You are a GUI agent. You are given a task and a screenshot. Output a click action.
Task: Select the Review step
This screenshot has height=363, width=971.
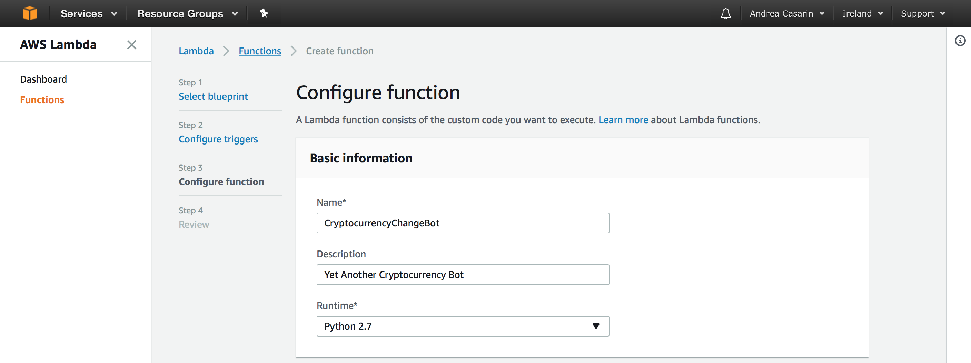pyautogui.click(x=194, y=225)
